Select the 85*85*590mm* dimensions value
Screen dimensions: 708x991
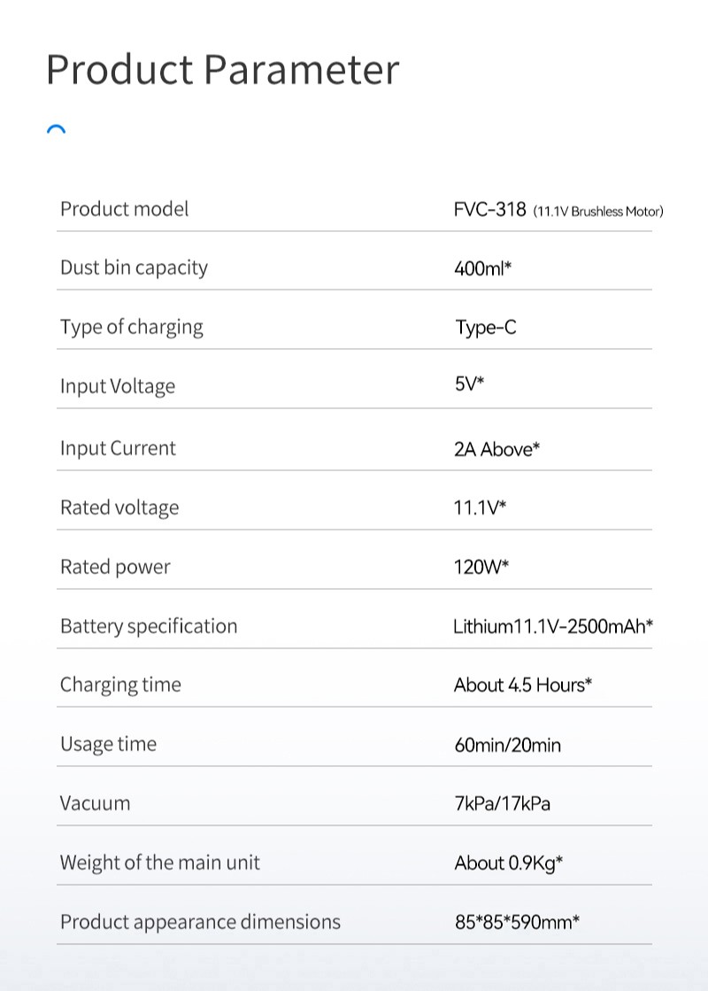(517, 923)
